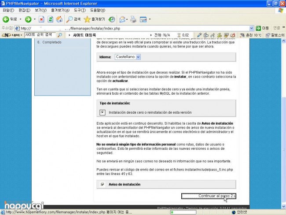This screenshot has height=215, width=286.
Task: Click the page icon in address bar
Action: [x=18, y=28]
